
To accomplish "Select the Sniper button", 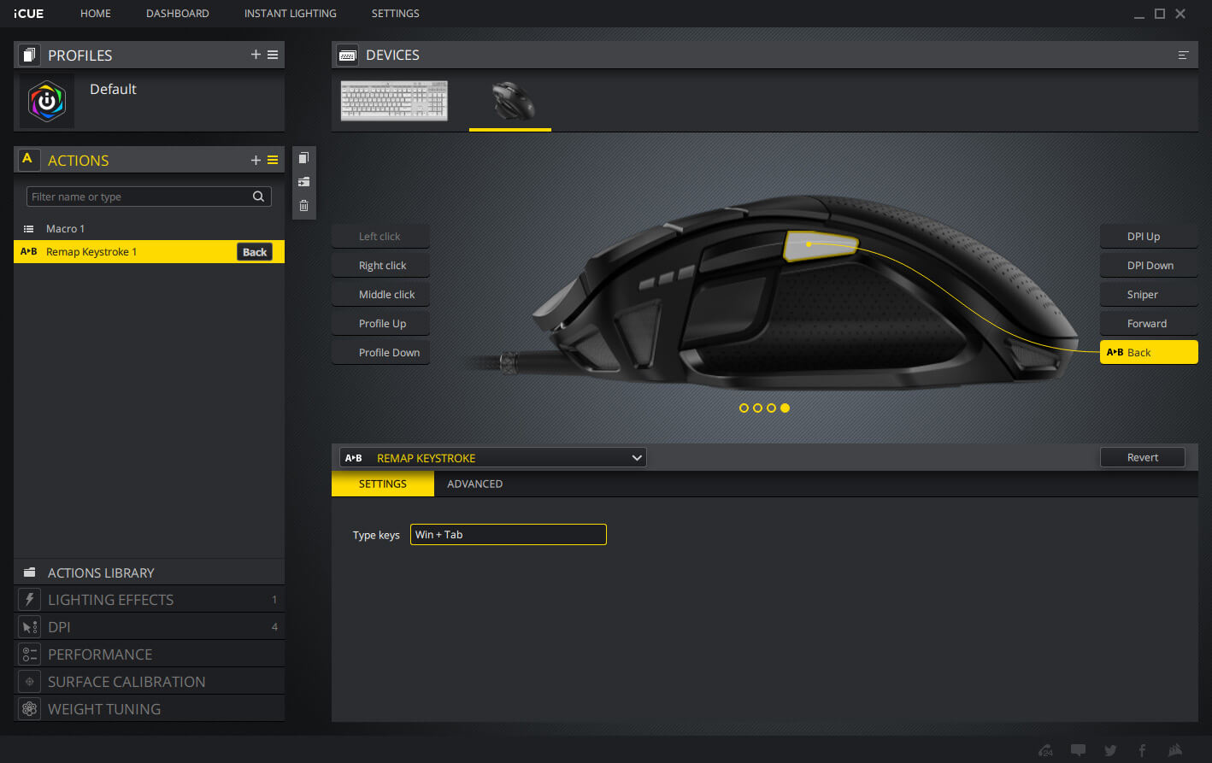I will (1149, 295).
